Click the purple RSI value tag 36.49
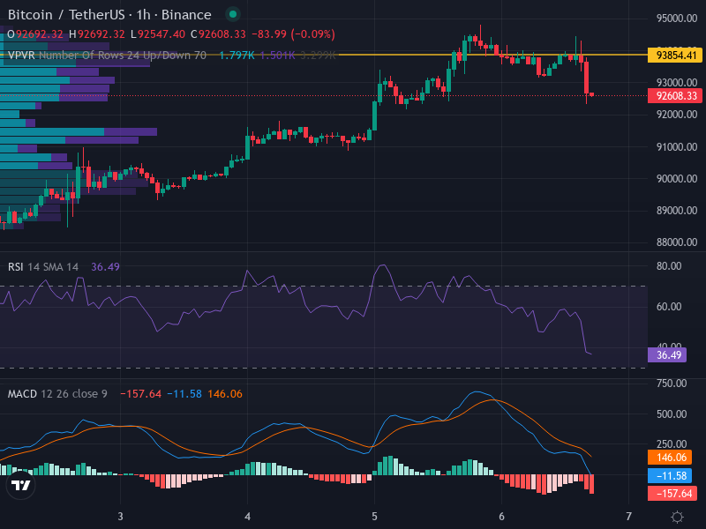 [667, 355]
